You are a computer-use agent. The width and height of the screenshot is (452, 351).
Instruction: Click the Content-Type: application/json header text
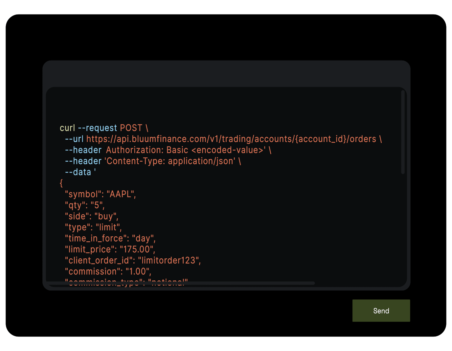170,161
